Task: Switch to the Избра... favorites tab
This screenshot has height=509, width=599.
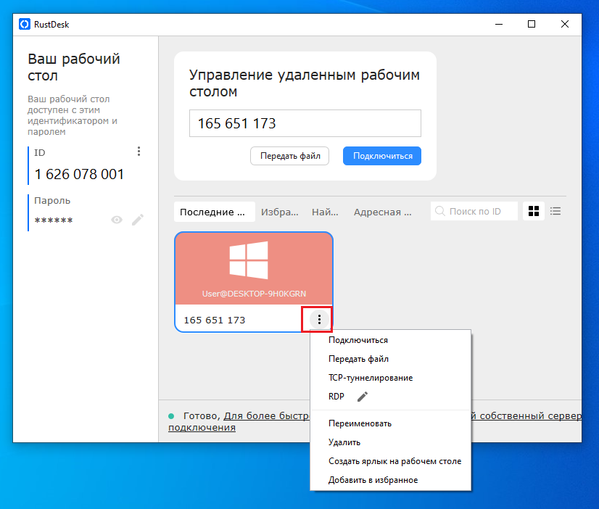Action: [280, 212]
